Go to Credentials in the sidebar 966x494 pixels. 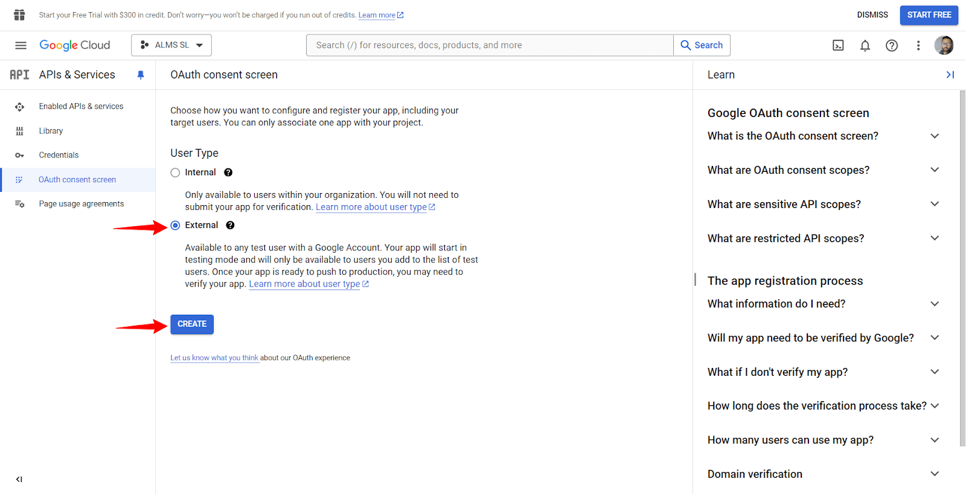[59, 155]
